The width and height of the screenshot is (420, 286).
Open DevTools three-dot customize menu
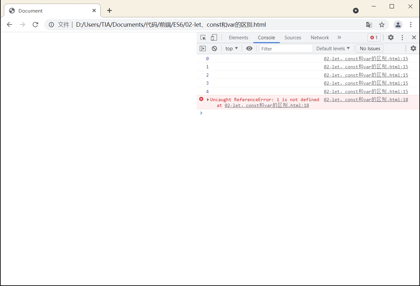tap(402, 38)
